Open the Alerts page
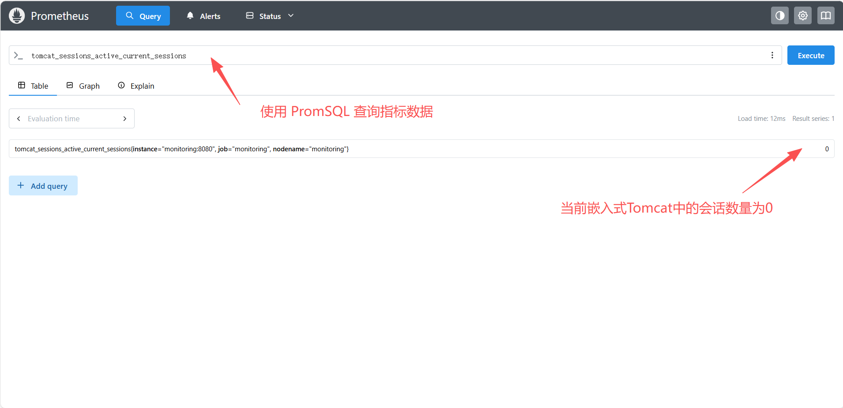This screenshot has height=408, width=843. 203,16
